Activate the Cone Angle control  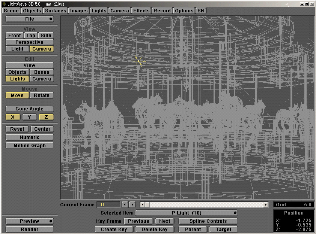(x=29, y=109)
